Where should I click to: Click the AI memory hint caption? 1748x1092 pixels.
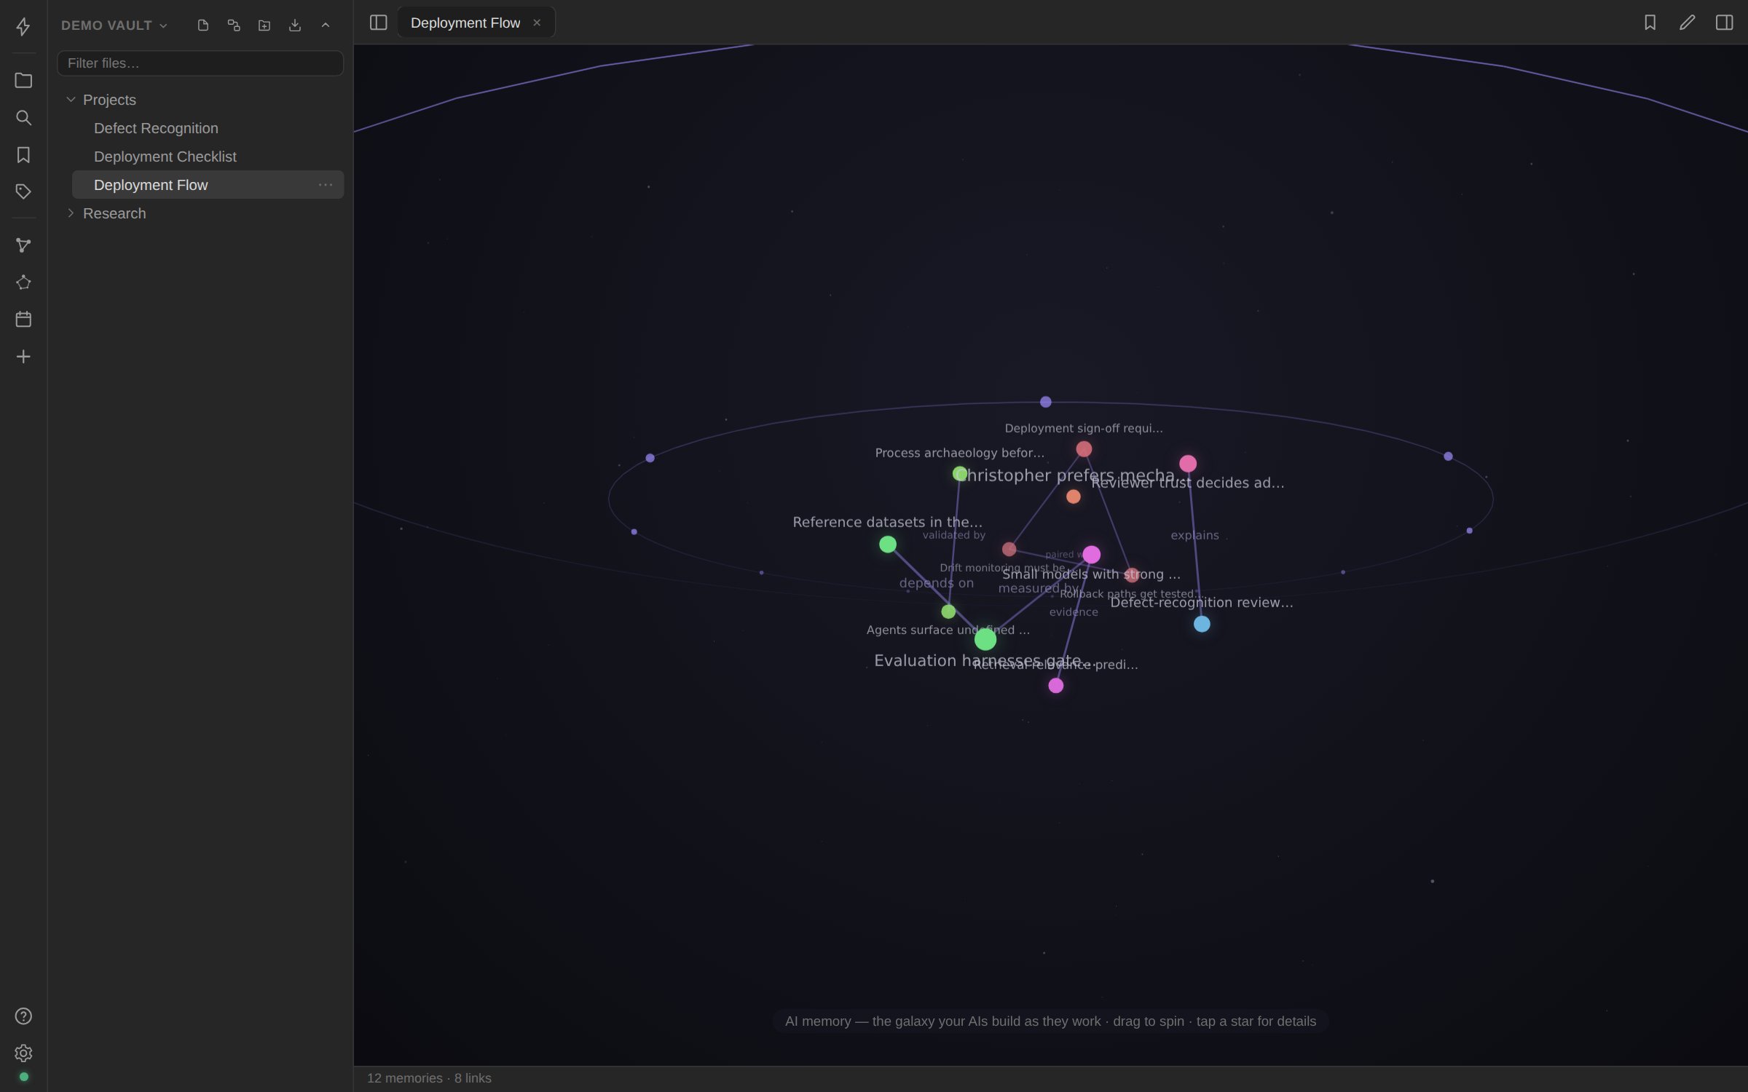pos(1050,1021)
